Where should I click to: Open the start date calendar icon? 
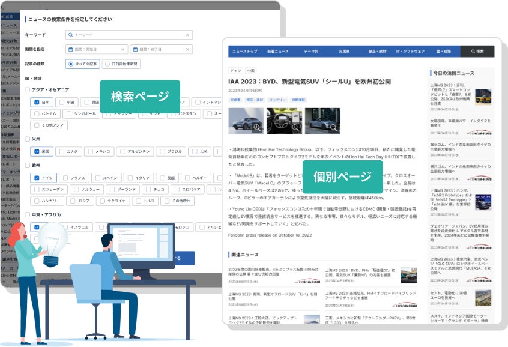(70, 49)
